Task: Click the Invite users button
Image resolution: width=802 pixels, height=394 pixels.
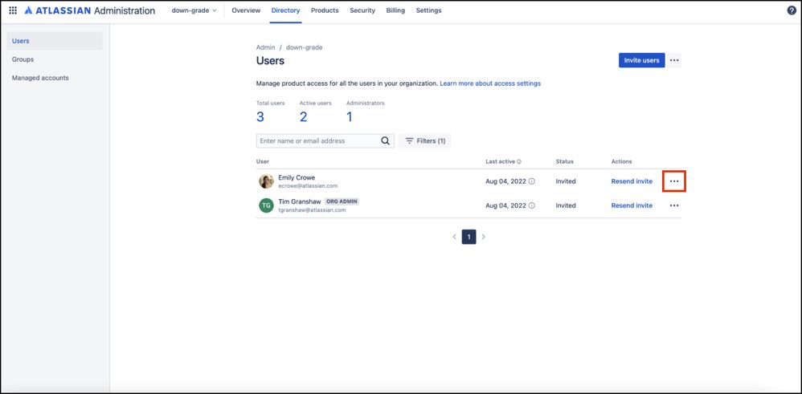Action: [641, 60]
